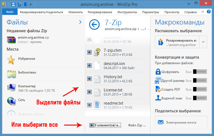Click the 7-zip.chm help file icon
Screen dimensions: 214x136
coord(97,52)
